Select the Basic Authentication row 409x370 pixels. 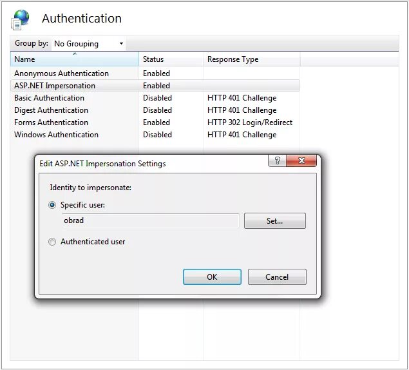[155, 98]
